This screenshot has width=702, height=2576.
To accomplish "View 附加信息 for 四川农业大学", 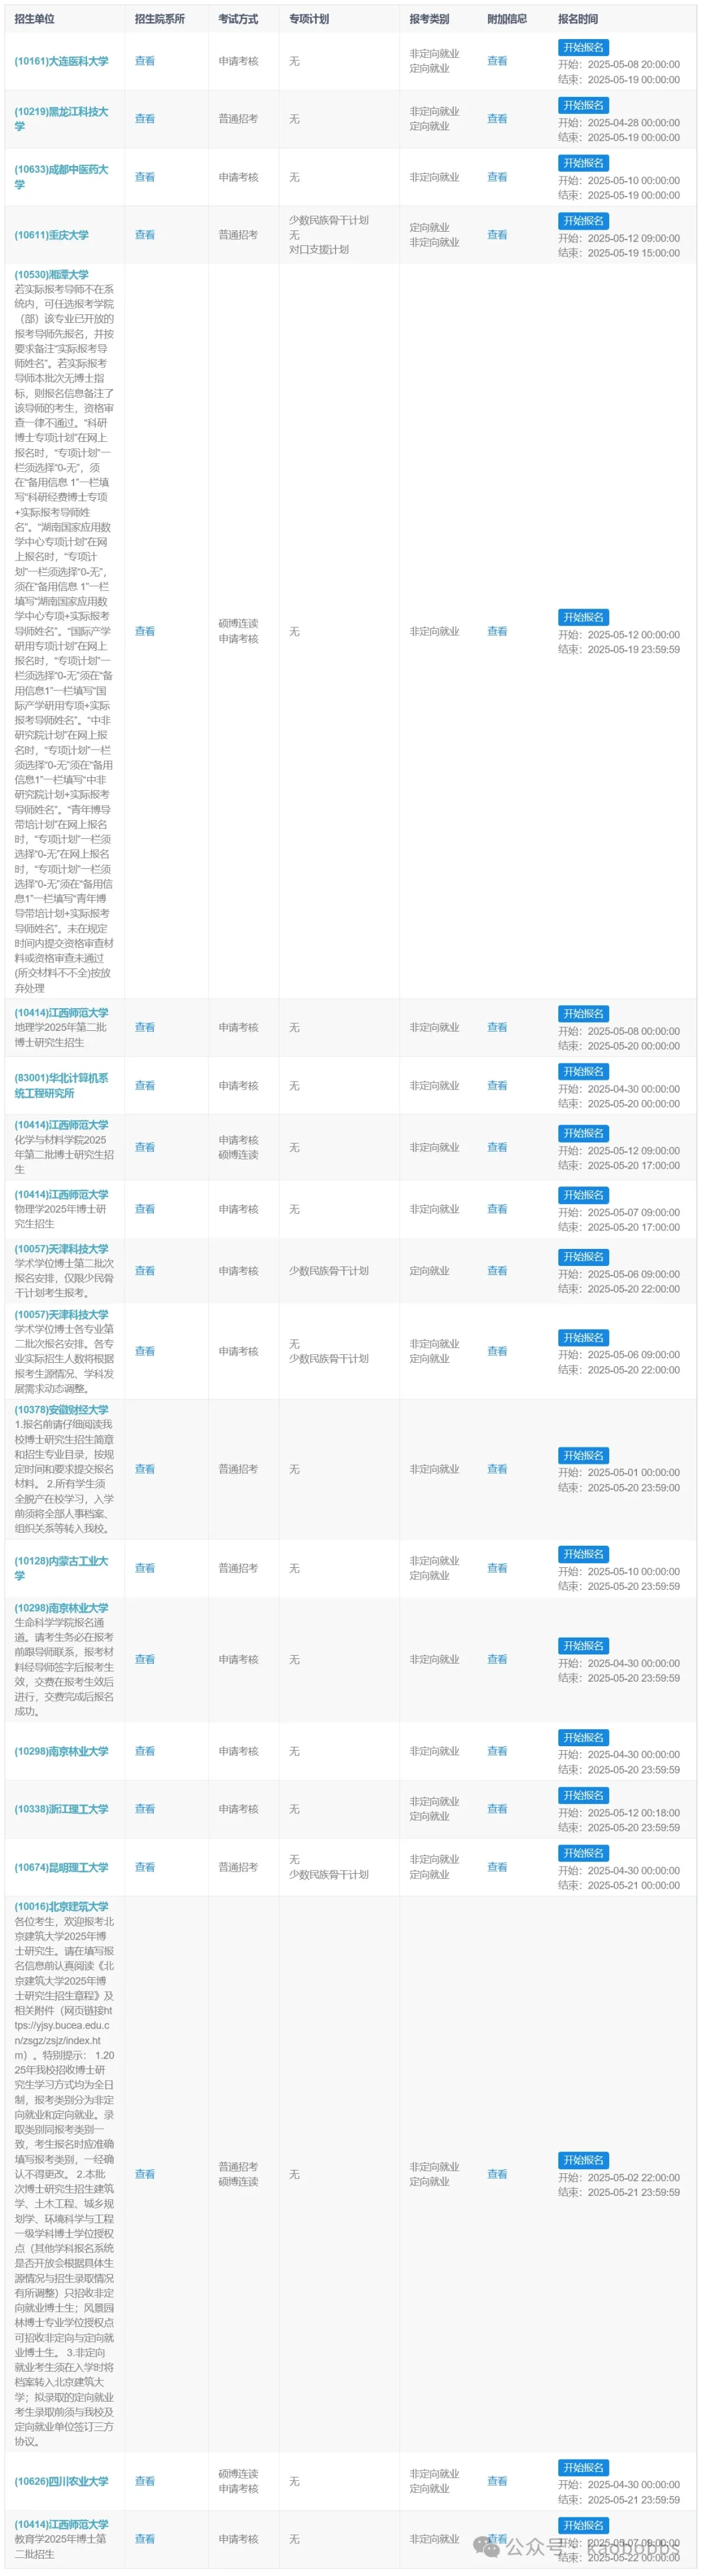I will coord(497,2481).
